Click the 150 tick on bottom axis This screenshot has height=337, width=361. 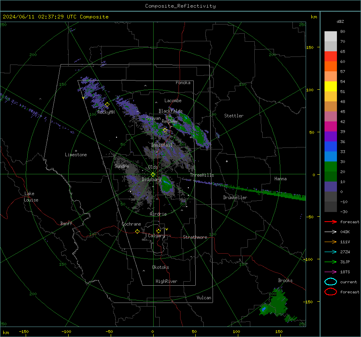pyautogui.click(x=279, y=331)
